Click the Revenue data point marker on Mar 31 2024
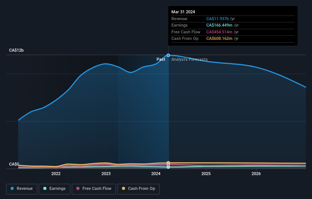 tap(168, 55)
